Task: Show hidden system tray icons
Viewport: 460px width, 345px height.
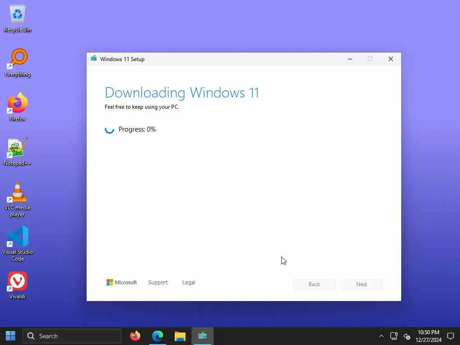Action: (381, 336)
